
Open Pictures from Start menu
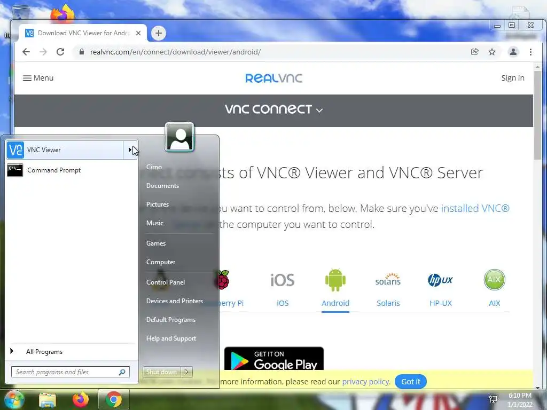[x=158, y=204]
